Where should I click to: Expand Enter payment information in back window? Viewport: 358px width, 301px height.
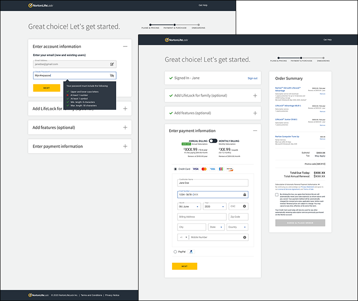coord(125,146)
